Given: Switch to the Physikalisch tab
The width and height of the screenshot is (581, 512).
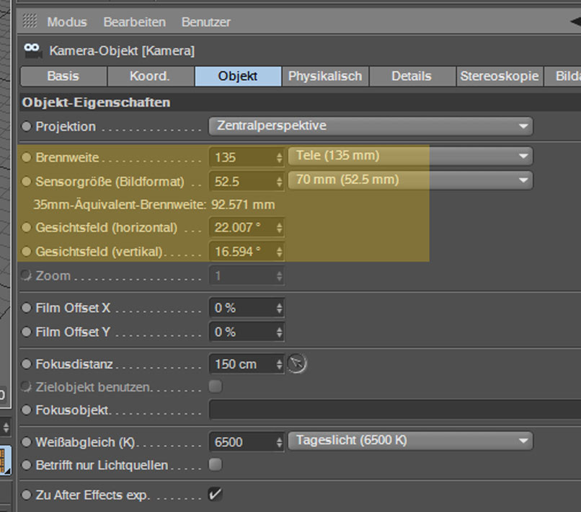Looking at the screenshot, I should pos(325,76).
